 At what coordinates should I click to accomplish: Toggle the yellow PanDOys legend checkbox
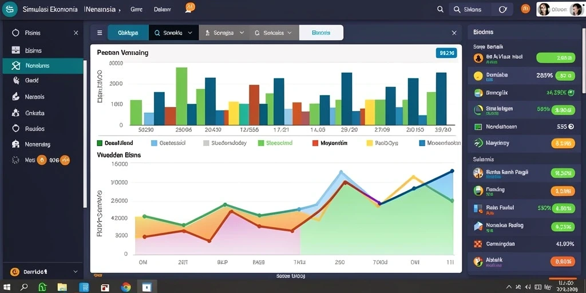(x=370, y=142)
